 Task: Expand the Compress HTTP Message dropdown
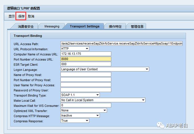click(80, 115)
